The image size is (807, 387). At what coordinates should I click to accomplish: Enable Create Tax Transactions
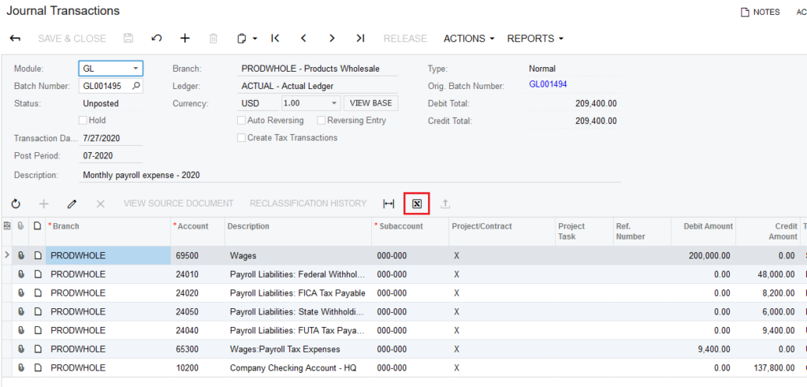pos(241,138)
